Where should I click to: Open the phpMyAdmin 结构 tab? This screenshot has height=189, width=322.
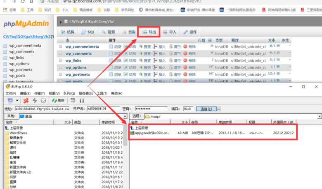tap(68, 32)
